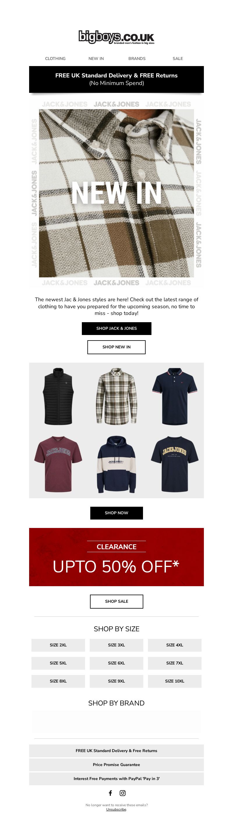Open the burgundy Jack & Jones t-shirt image
The height and width of the screenshot is (826, 233).
58,464
